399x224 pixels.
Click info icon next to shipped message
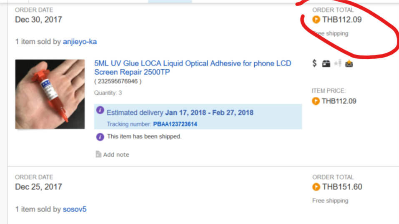tap(100, 137)
